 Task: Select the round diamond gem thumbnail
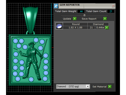pyautogui.click(x=59, y=26)
